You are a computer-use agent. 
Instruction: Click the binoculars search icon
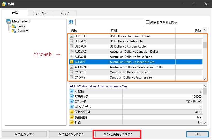[71, 22]
